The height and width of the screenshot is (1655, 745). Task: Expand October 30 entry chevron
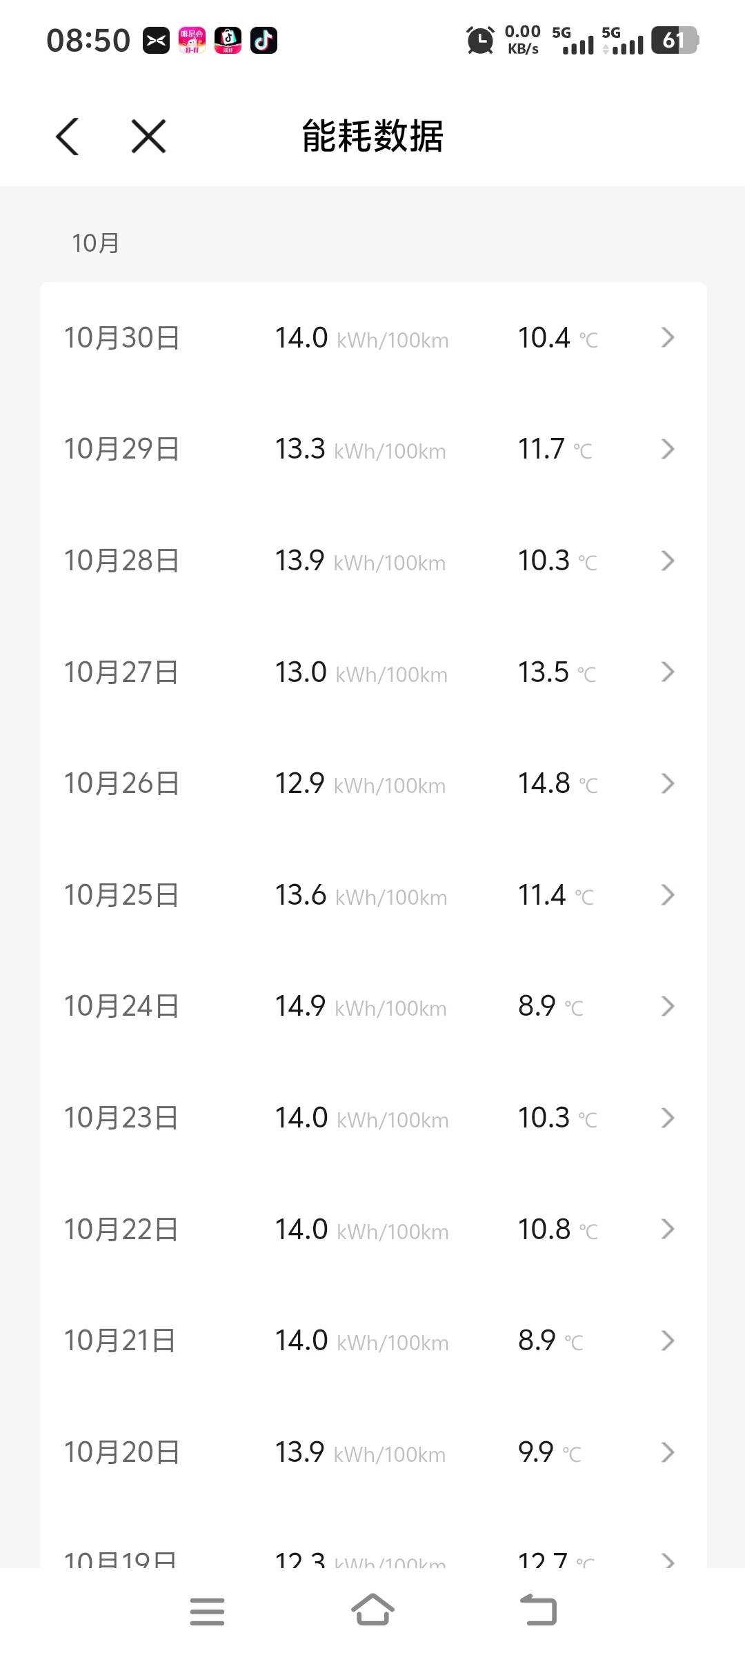coord(667,338)
